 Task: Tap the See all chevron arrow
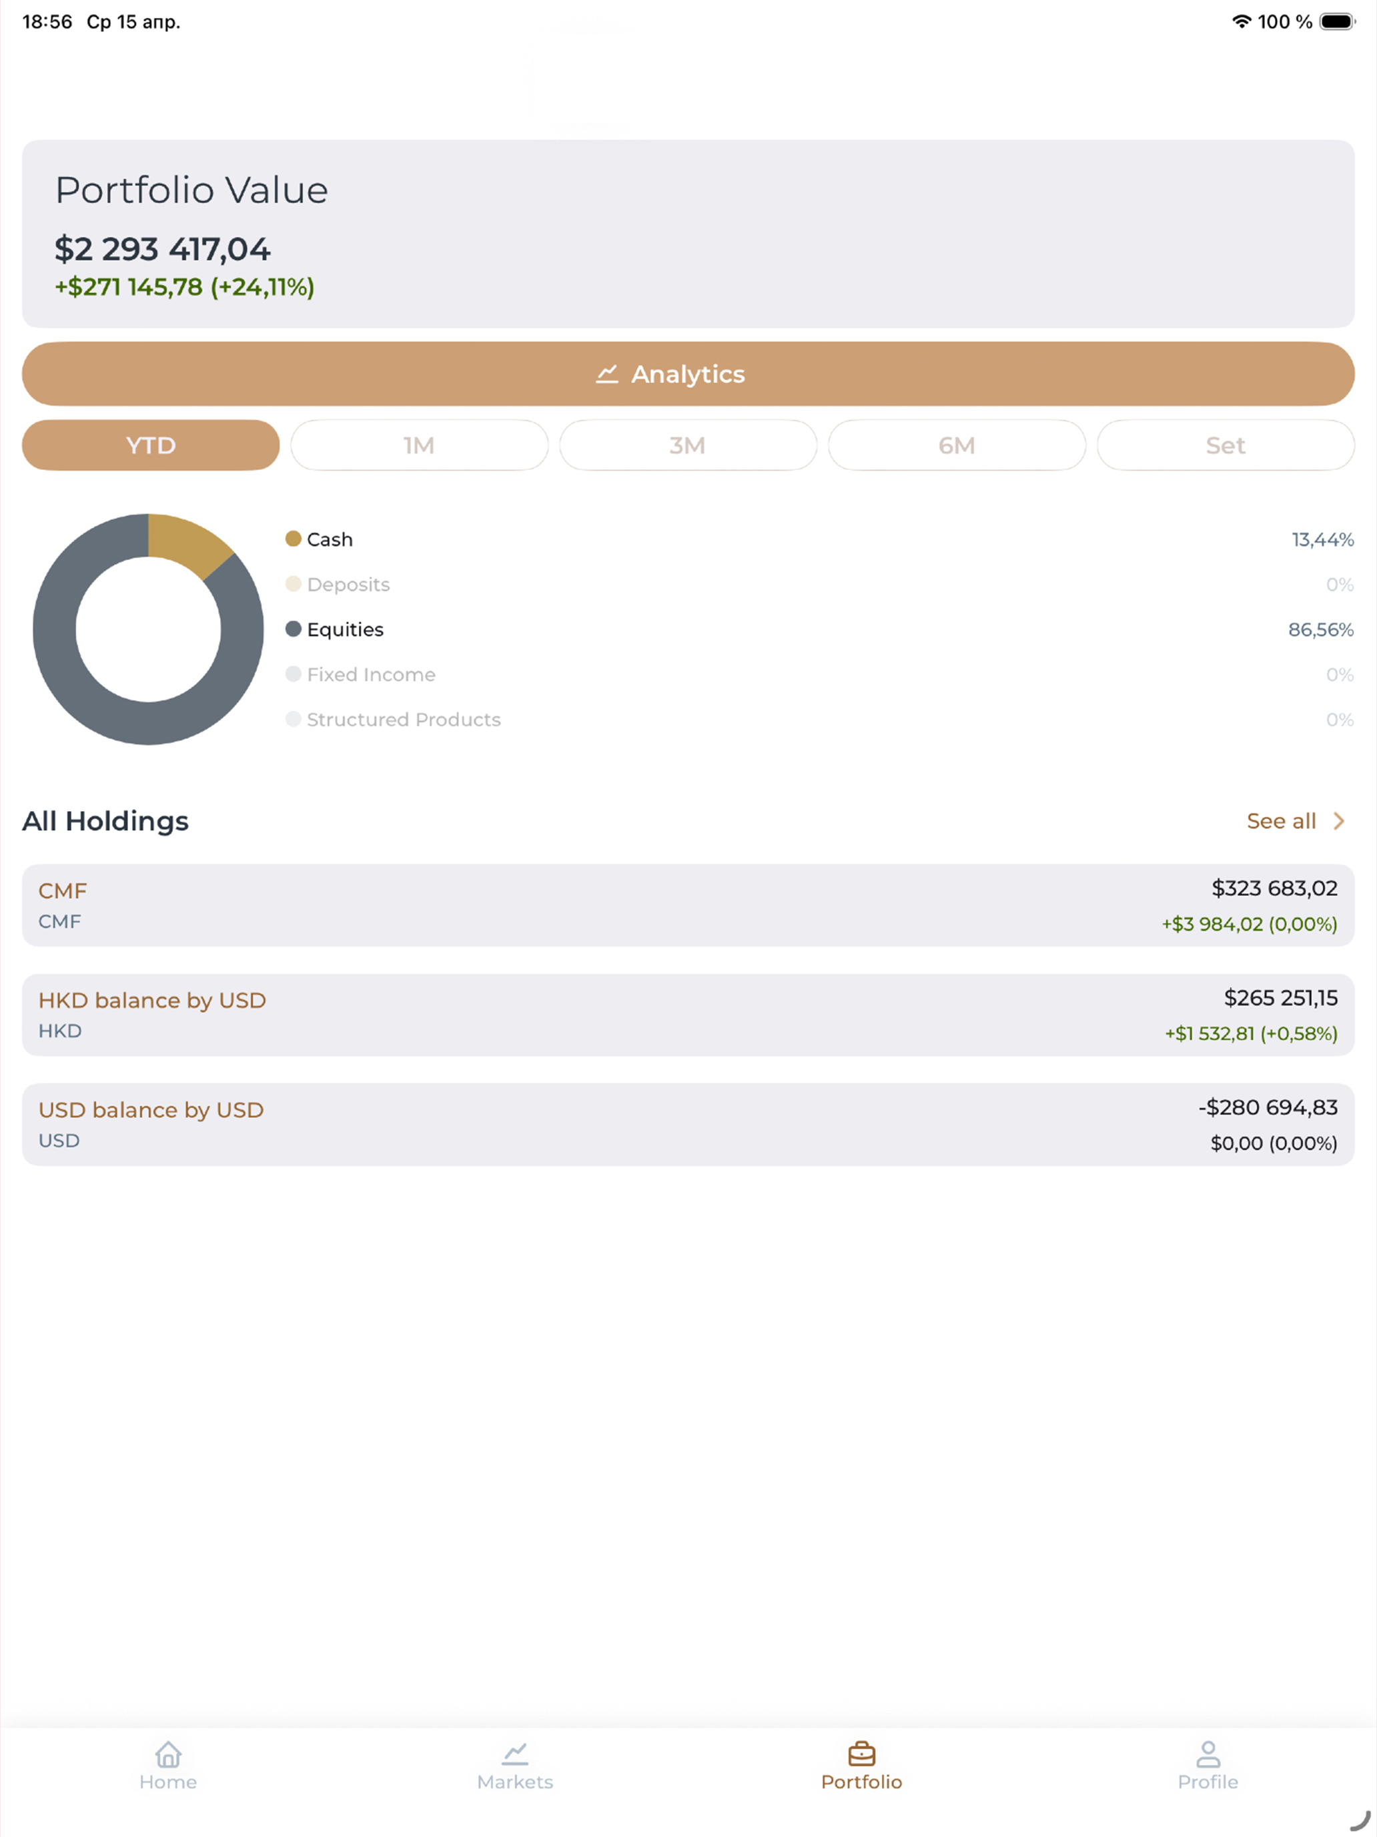click(x=1339, y=821)
